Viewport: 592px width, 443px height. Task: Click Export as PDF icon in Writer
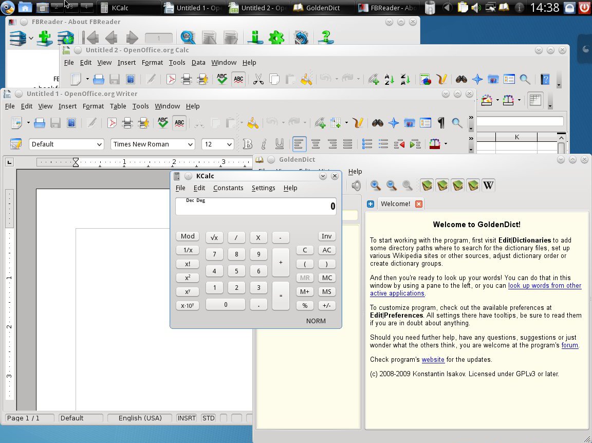pos(112,123)
